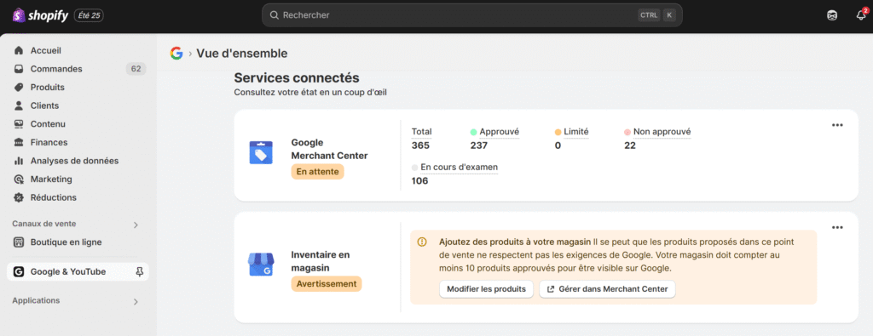Click the Réductions percent badge icon

19,197
